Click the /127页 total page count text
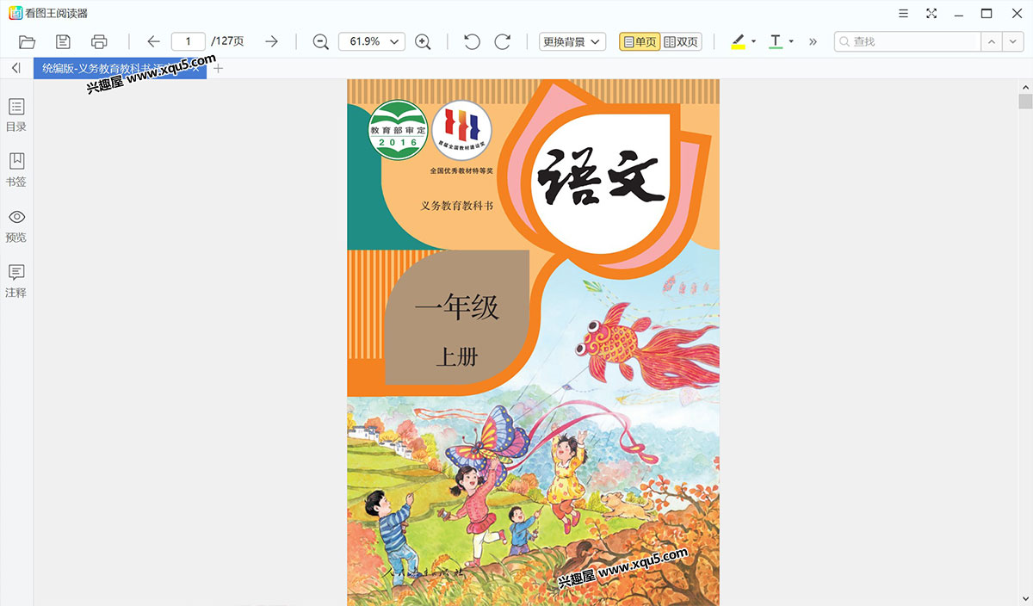This screenshot has height=606, width=1033. pos(228,41)
